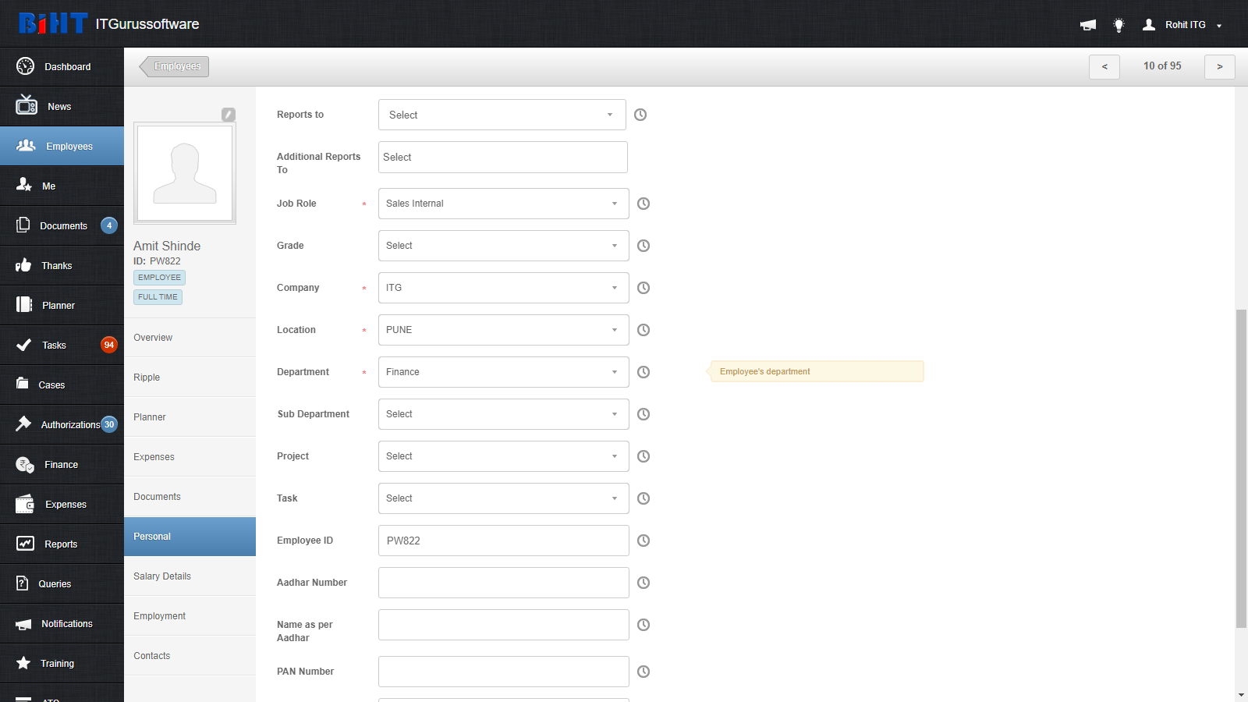Open history clock beside Department field
The height and width of the screenshot is (702, 1248).
coord(643,372)
